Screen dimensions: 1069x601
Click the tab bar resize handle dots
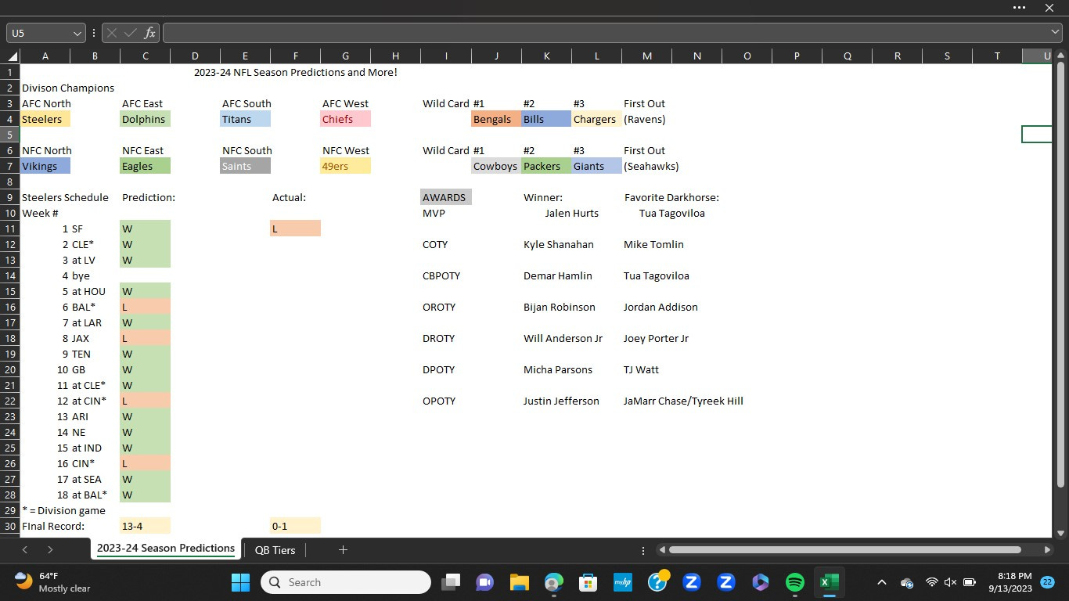[643, 550]
